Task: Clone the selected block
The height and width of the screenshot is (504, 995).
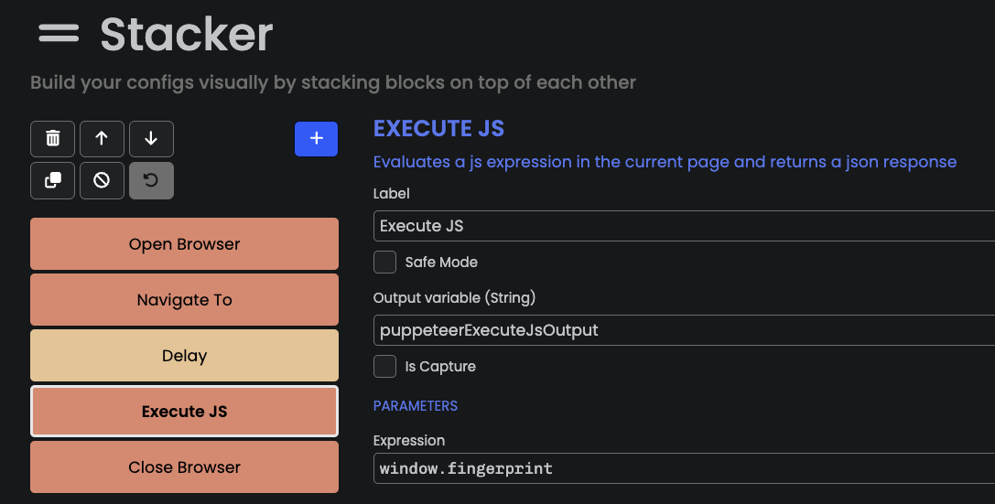Action: [x=53, y=180]
